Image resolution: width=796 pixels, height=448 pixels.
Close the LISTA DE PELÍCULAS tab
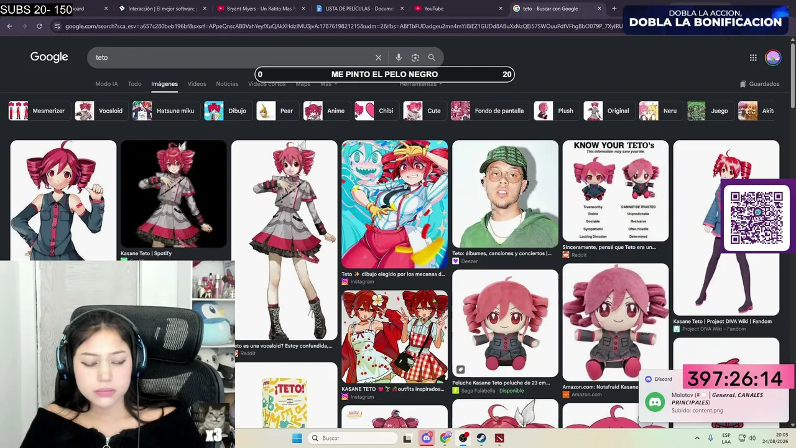[x=402, y=9]
